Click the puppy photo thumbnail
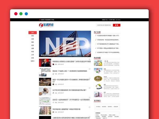The height and width of the screenshot is (119, 159). (45, 91)
